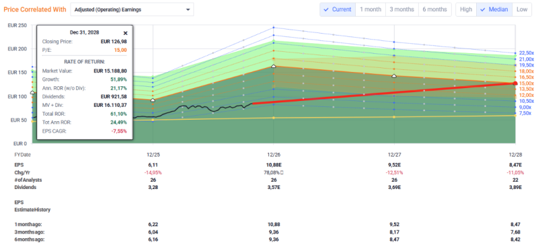This screenshot has height=251, width=538.
Task: Close the Dec 31, 2028 tooltip popup
Action: point(125,33)
